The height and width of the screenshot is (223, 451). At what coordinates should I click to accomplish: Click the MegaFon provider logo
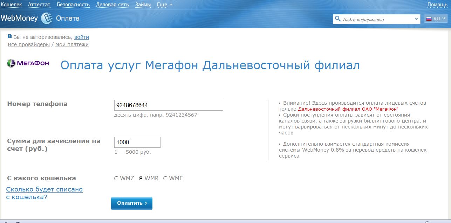[x=28, y=63]
